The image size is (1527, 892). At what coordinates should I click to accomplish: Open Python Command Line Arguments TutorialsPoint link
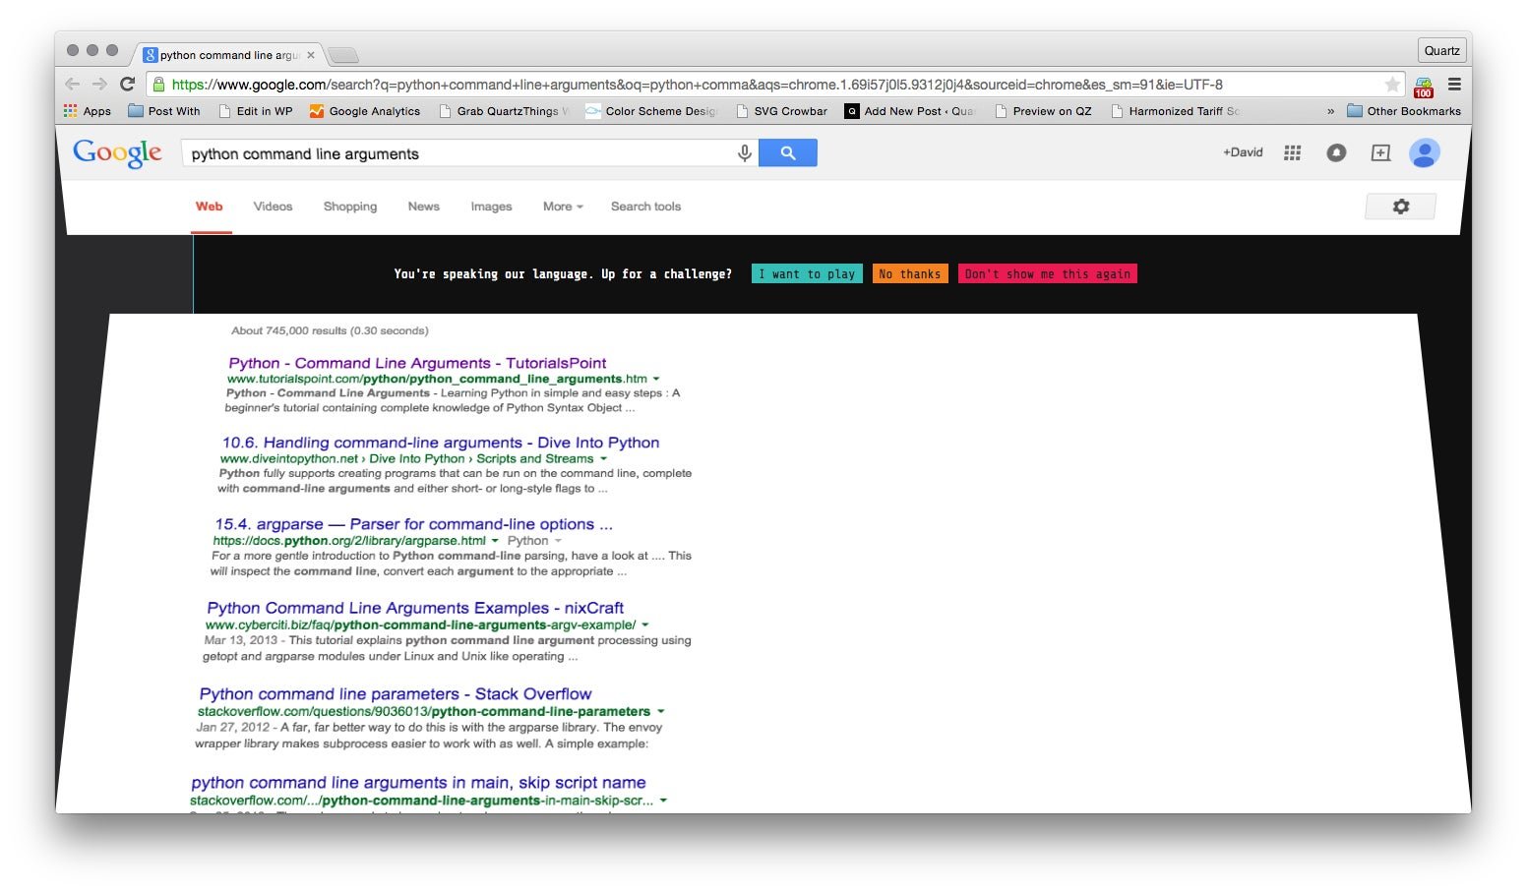pyautogui.click(x=417, y=363)
